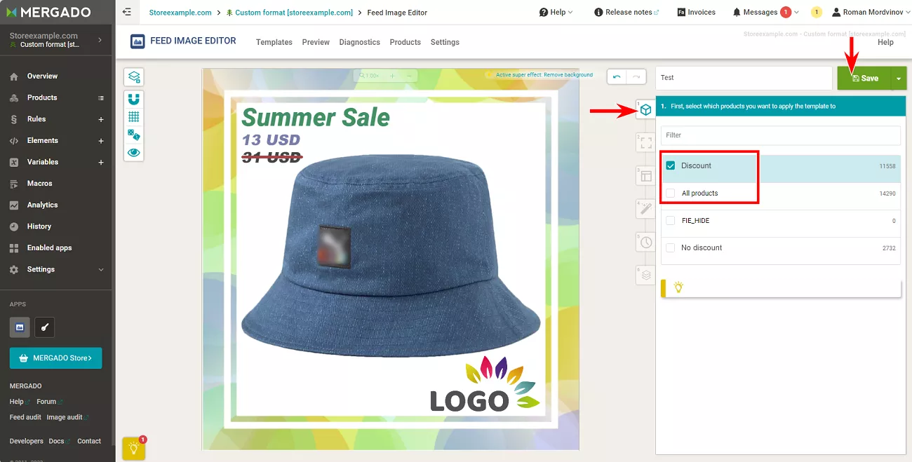
Task: Open the Products list options icon
Action: pyautogui.click(x=101, y=97)
